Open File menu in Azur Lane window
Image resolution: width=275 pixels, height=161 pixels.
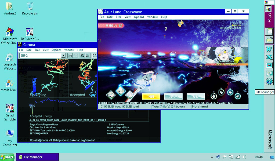click(102, 17)
